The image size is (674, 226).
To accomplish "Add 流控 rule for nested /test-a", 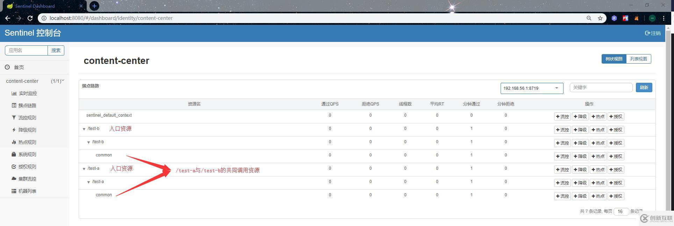I will tap(562, 183).
